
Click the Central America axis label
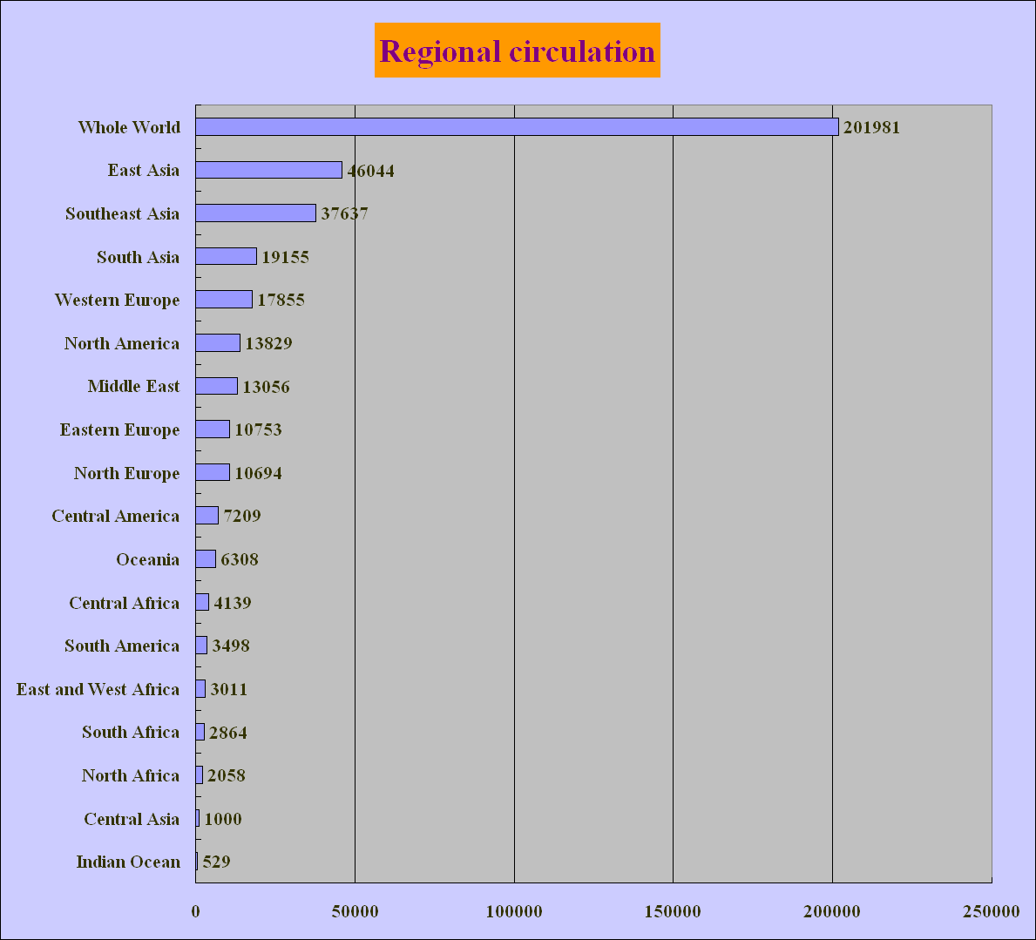coord(115,516)
